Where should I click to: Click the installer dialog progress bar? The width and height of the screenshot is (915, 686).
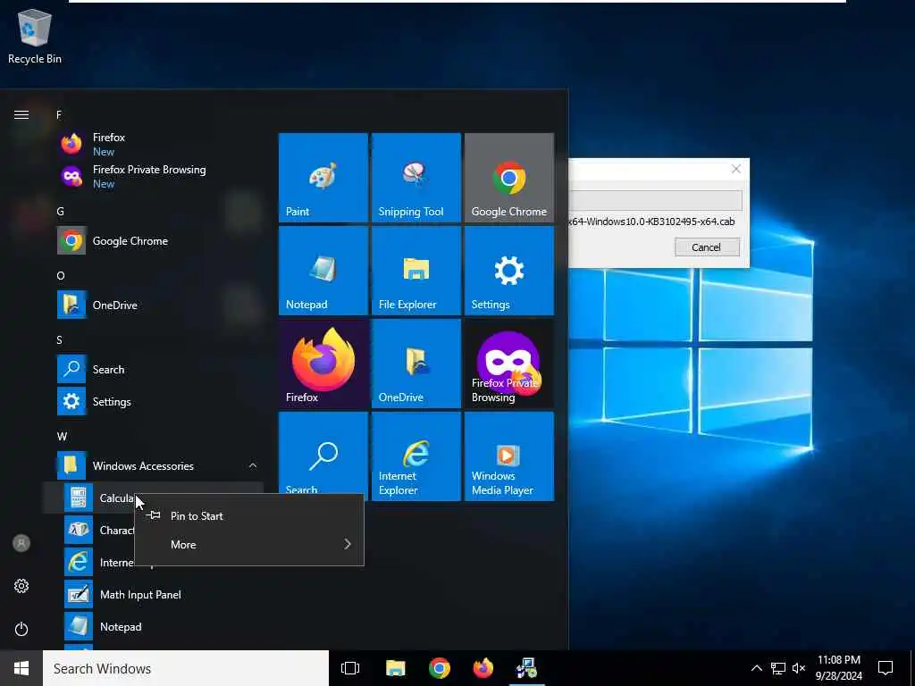[x=655, y=201]
